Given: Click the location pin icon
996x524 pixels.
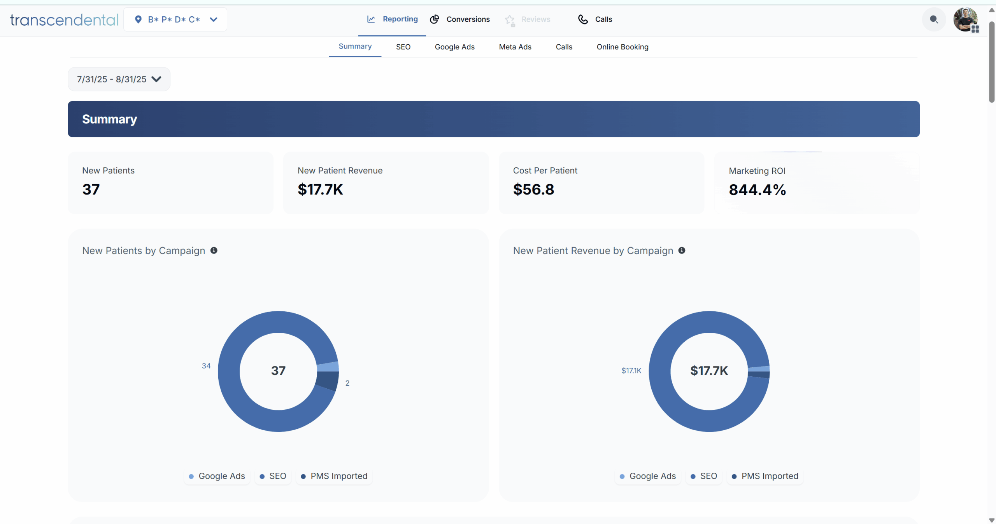Looking at the screenshot, I should [x=138, y=19].
